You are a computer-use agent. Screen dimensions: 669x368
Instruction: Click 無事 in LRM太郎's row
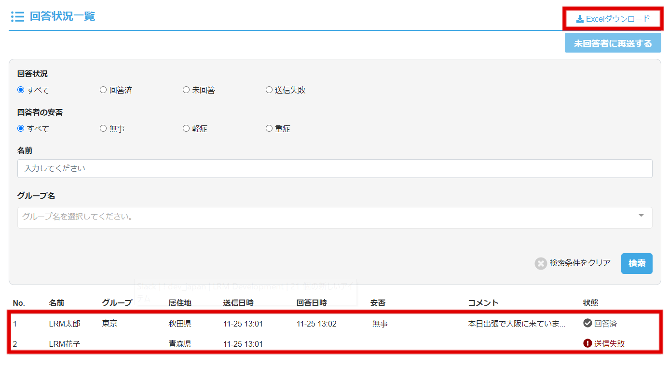(x=380, y=324)
